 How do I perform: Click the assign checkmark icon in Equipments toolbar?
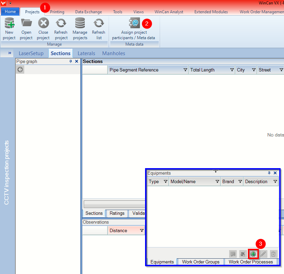pyautogui.click(x=233, y=254)
